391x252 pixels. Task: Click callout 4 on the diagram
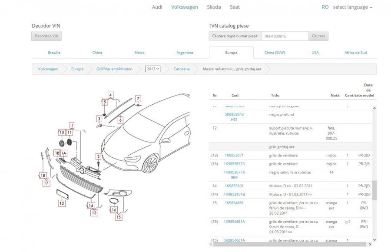pos(111,95)
